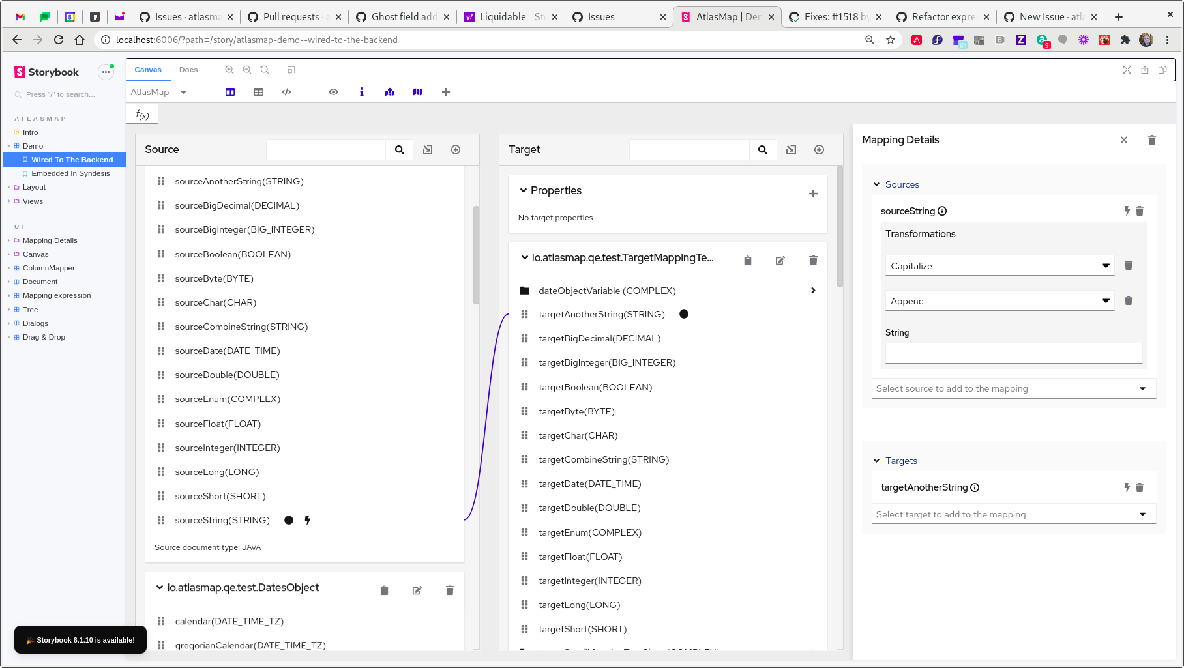This screenshot has width=1184, height=668.
Task: Switch to the Docs tab
Action: pos(188,70)
